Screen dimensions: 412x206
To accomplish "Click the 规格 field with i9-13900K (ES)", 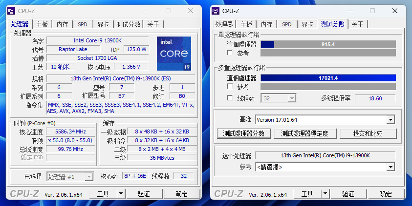I will [x=121, y=78].
